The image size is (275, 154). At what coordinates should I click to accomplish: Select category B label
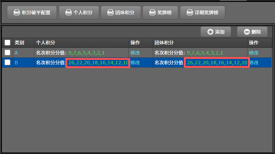[x=16, y=62]
